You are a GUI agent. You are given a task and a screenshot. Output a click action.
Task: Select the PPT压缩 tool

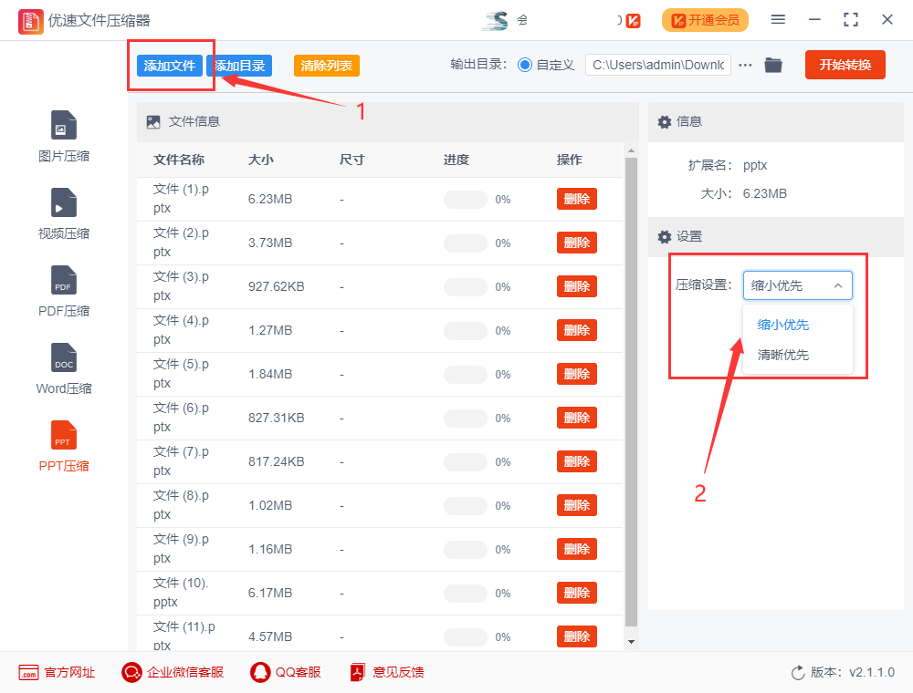[64, 446]
